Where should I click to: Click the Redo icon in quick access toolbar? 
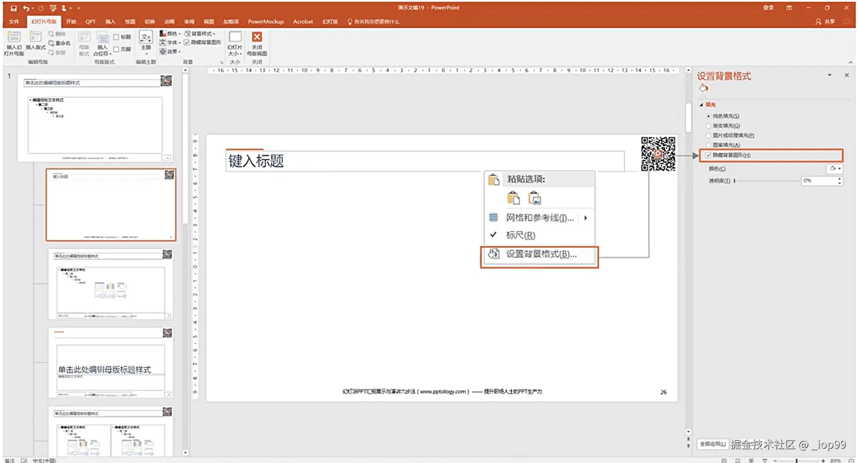(x=41, y=8)
